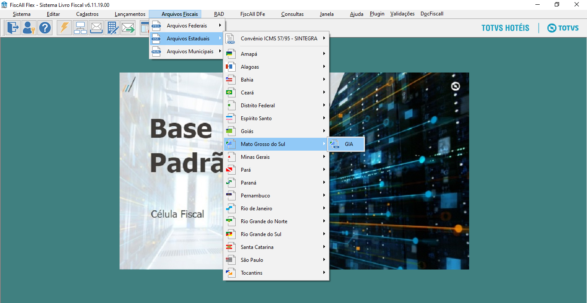The width and height of the screenshot is (587, 303).
Task: Open the FiscAll DFe menu
Action: point(252,14)
